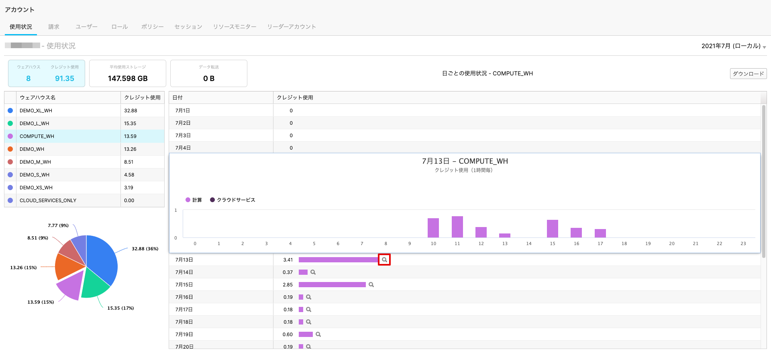The image size is (771, 353).
Task: Click the DEMO_XL_WH blue color dot
Action: 10,111
